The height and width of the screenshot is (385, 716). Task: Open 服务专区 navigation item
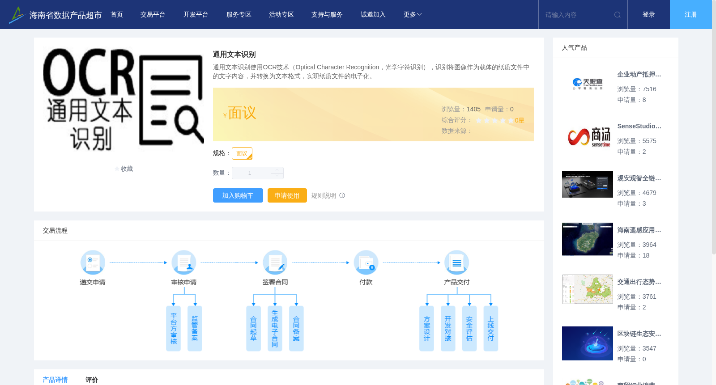239,15
